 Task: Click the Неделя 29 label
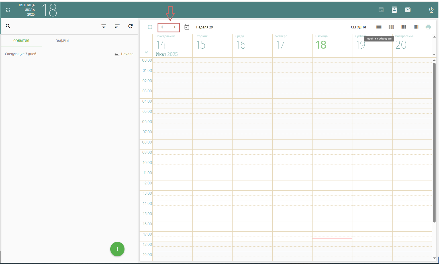pos(205,27)
